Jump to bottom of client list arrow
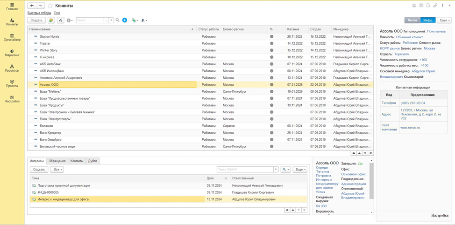Viewport: 455px width, 225px height. [370, 153]
